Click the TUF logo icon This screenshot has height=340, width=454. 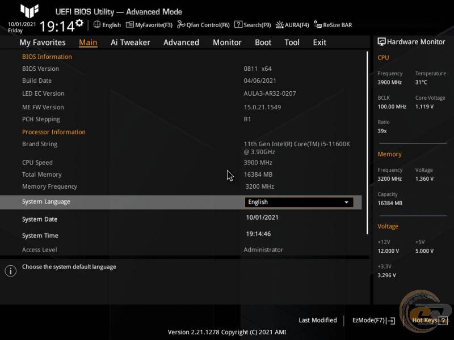coord(30,11)
